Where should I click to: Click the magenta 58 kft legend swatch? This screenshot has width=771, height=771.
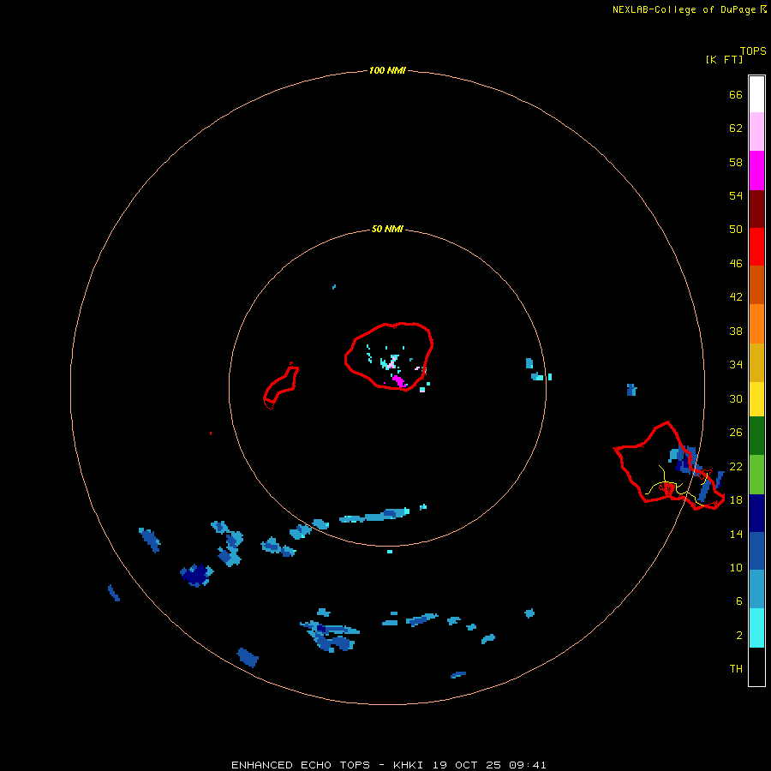[x=756, y=170]
